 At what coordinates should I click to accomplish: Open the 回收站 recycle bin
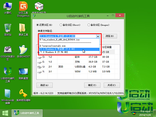point(8,30)
